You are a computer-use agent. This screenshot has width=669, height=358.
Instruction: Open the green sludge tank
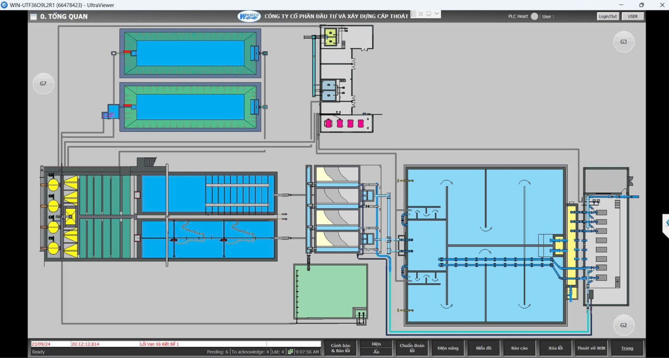(x=330, y=292)
